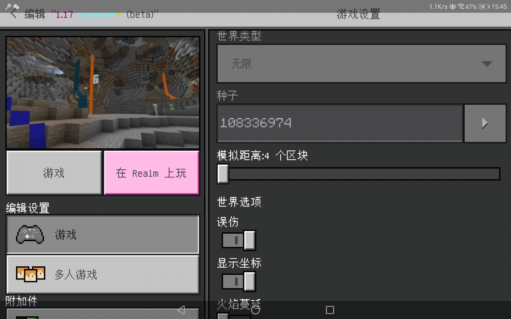Click the 15:45 clock in status bar

[499, 6]
